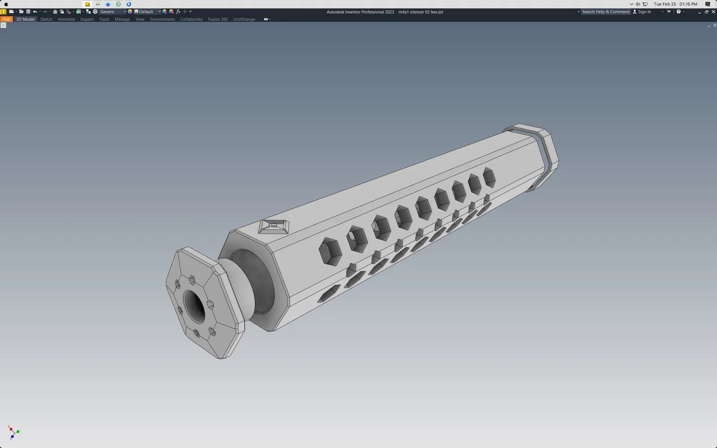Switch to the Manage tab

(122, 19)
